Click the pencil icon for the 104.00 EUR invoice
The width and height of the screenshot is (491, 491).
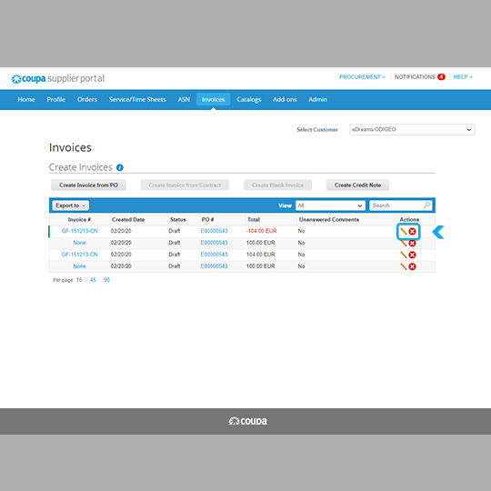pos(404,255)
